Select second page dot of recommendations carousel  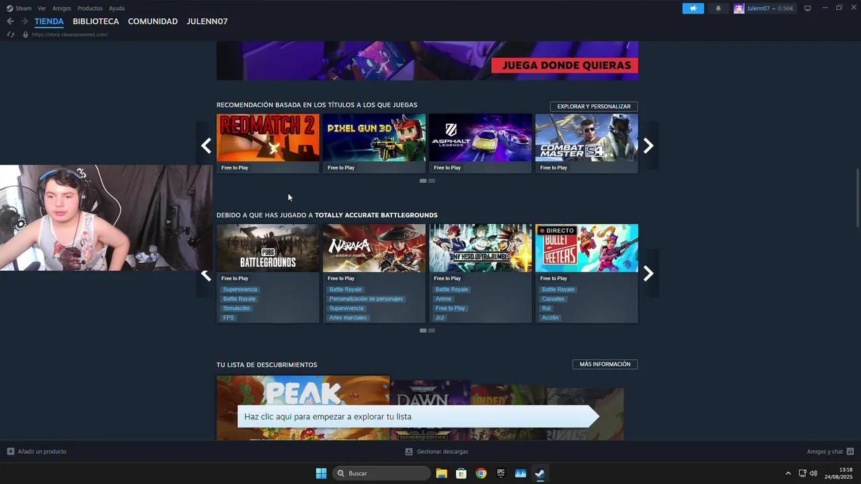[432, 181]
